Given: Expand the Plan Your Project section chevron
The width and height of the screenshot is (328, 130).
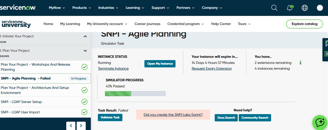Looking at the screenshot, I should click(x=85, y=51).
